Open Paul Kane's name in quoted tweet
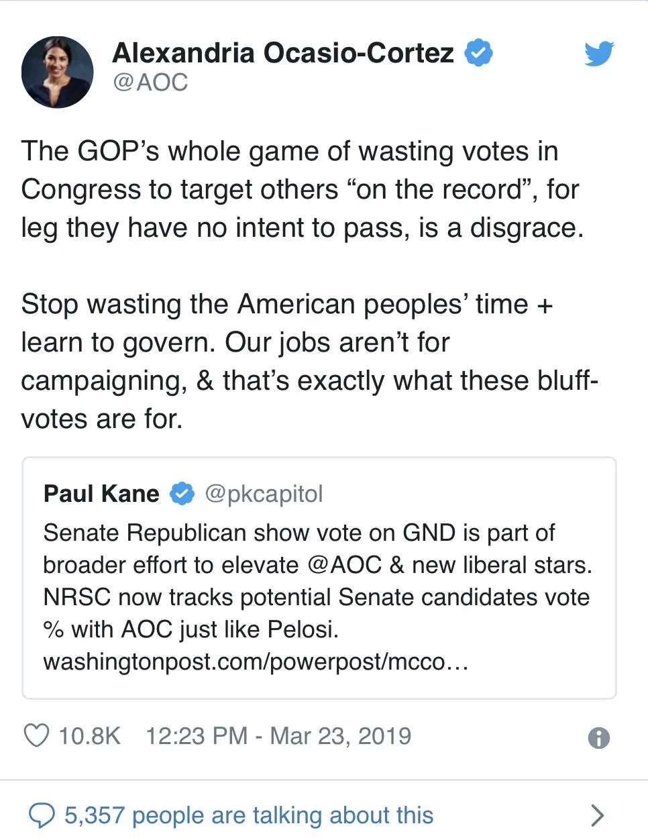 101,494
